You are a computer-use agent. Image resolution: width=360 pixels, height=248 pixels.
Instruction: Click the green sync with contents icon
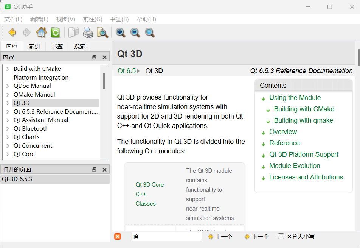point(55,33)
